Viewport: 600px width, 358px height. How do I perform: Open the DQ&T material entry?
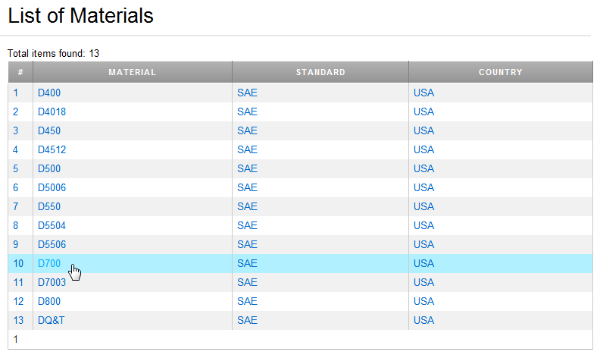[x=52, y=320]
